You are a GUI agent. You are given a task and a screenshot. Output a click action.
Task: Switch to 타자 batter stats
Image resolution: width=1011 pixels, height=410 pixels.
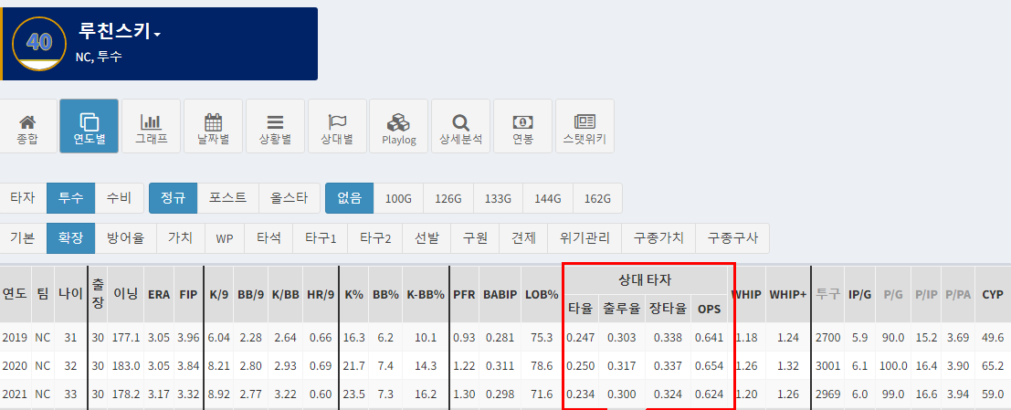[23, 198]
